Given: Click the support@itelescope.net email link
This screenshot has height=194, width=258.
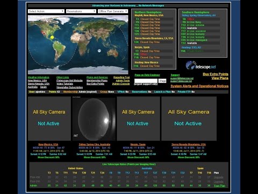Looking at the screenshot, I should (182, 78).
